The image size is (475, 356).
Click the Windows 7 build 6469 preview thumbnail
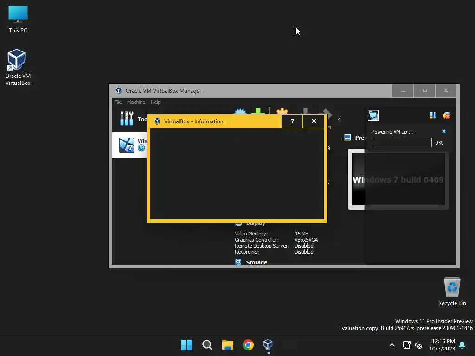tap(398, 179)
